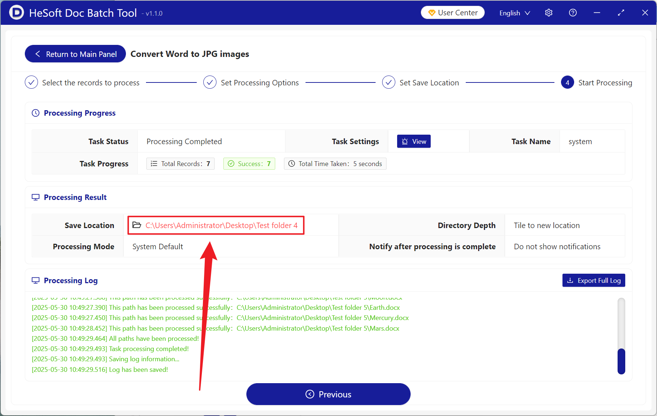The height and width of the screenshot is (416, 657).
Task: Click the checkmark circle for first step
Action: [31, 82]
